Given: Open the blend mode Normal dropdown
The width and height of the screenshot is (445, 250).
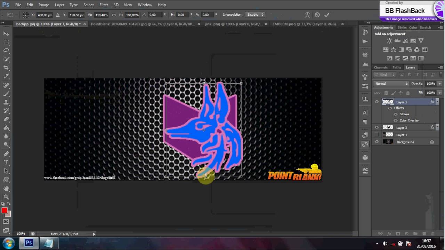Looking at the screenshot, I should click(x=391, y=84).
